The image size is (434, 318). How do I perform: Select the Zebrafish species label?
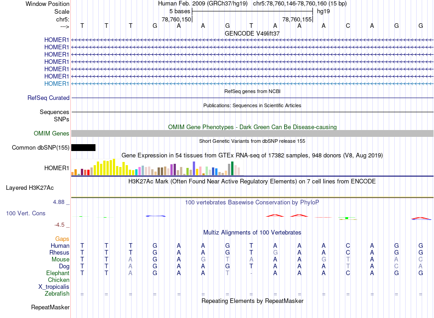[57, 293]
